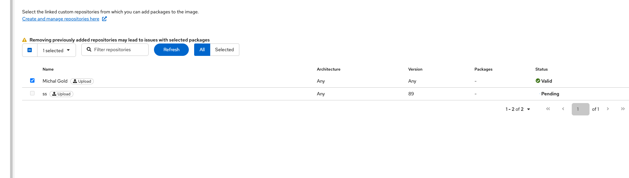
Task: Click the Refresh button
Action: click(171, 50)
